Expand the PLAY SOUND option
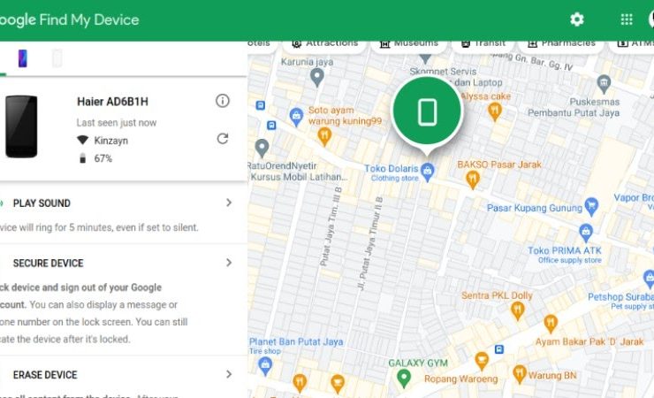The image size is (654, 398). (x=229, y=203)
